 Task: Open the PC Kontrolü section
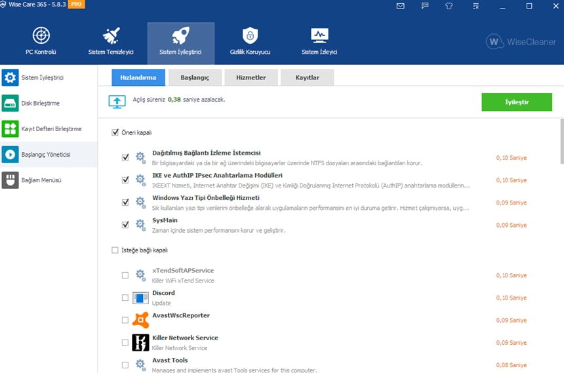click(41, 41)
